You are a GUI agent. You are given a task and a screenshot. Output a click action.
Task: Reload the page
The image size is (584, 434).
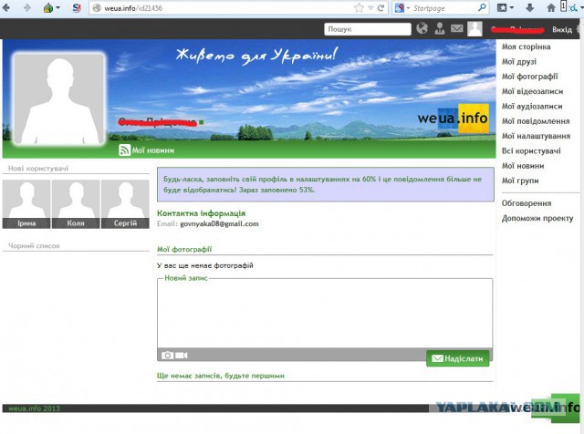coord(381,8)
